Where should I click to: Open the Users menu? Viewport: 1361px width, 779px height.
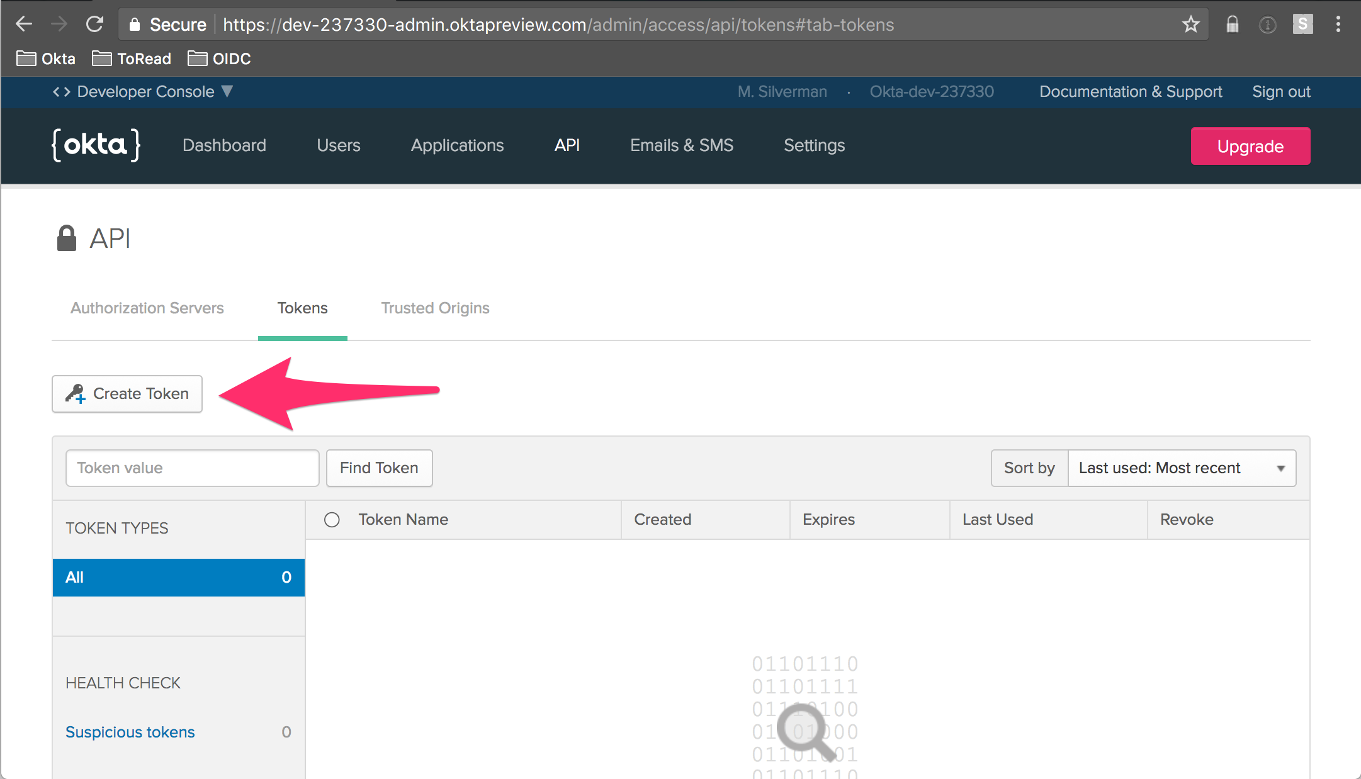click(339, 145)
